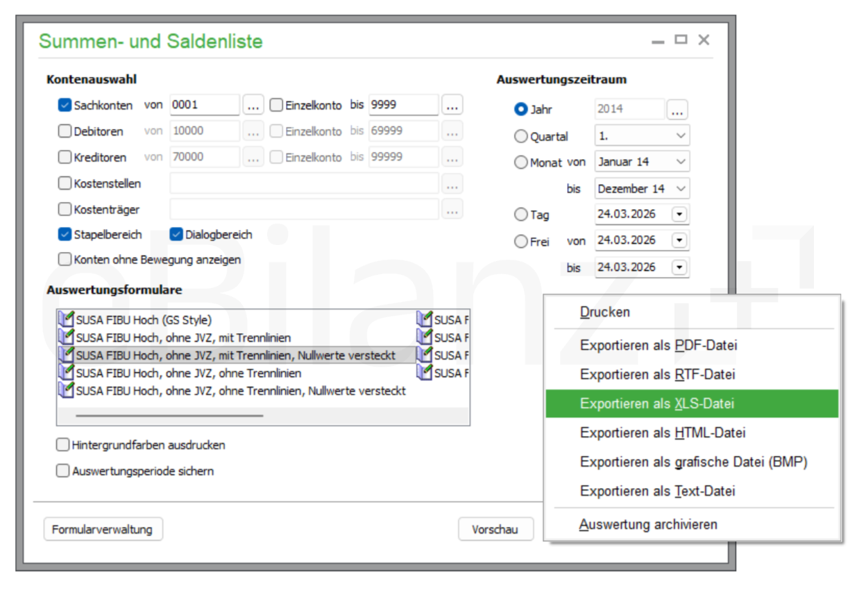Select 'SUSA FIBU Hoch, ohne JVZ, ohne Trennlinien'
This screenshot has height=590, width=857.
(x=189, y=373)
